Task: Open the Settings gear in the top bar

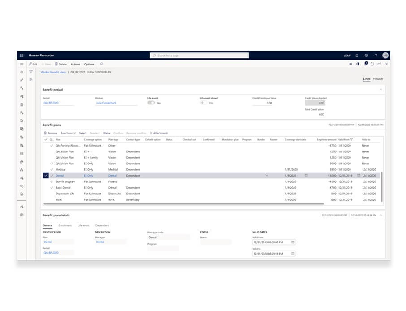Action: 366,55
